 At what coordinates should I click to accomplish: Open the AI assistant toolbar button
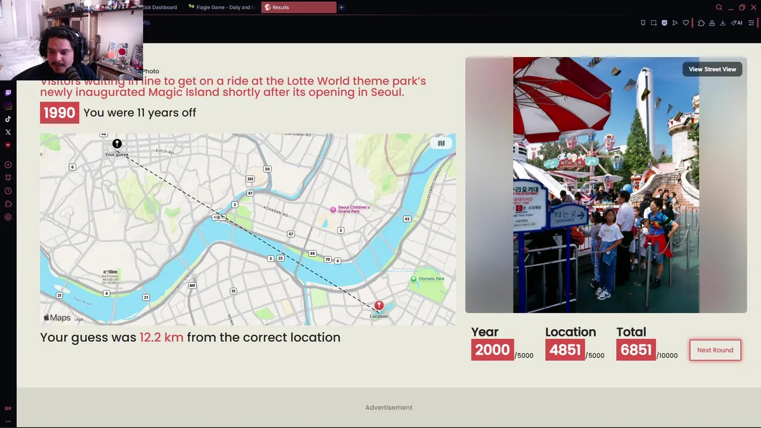coord(737,23)
